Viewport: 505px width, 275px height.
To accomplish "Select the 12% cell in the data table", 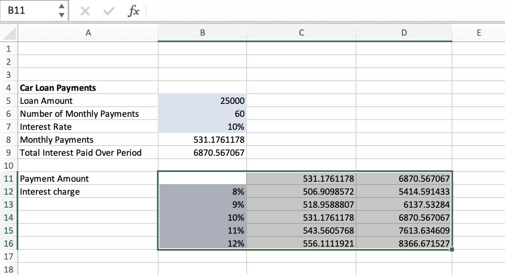I will click(202, 243).
